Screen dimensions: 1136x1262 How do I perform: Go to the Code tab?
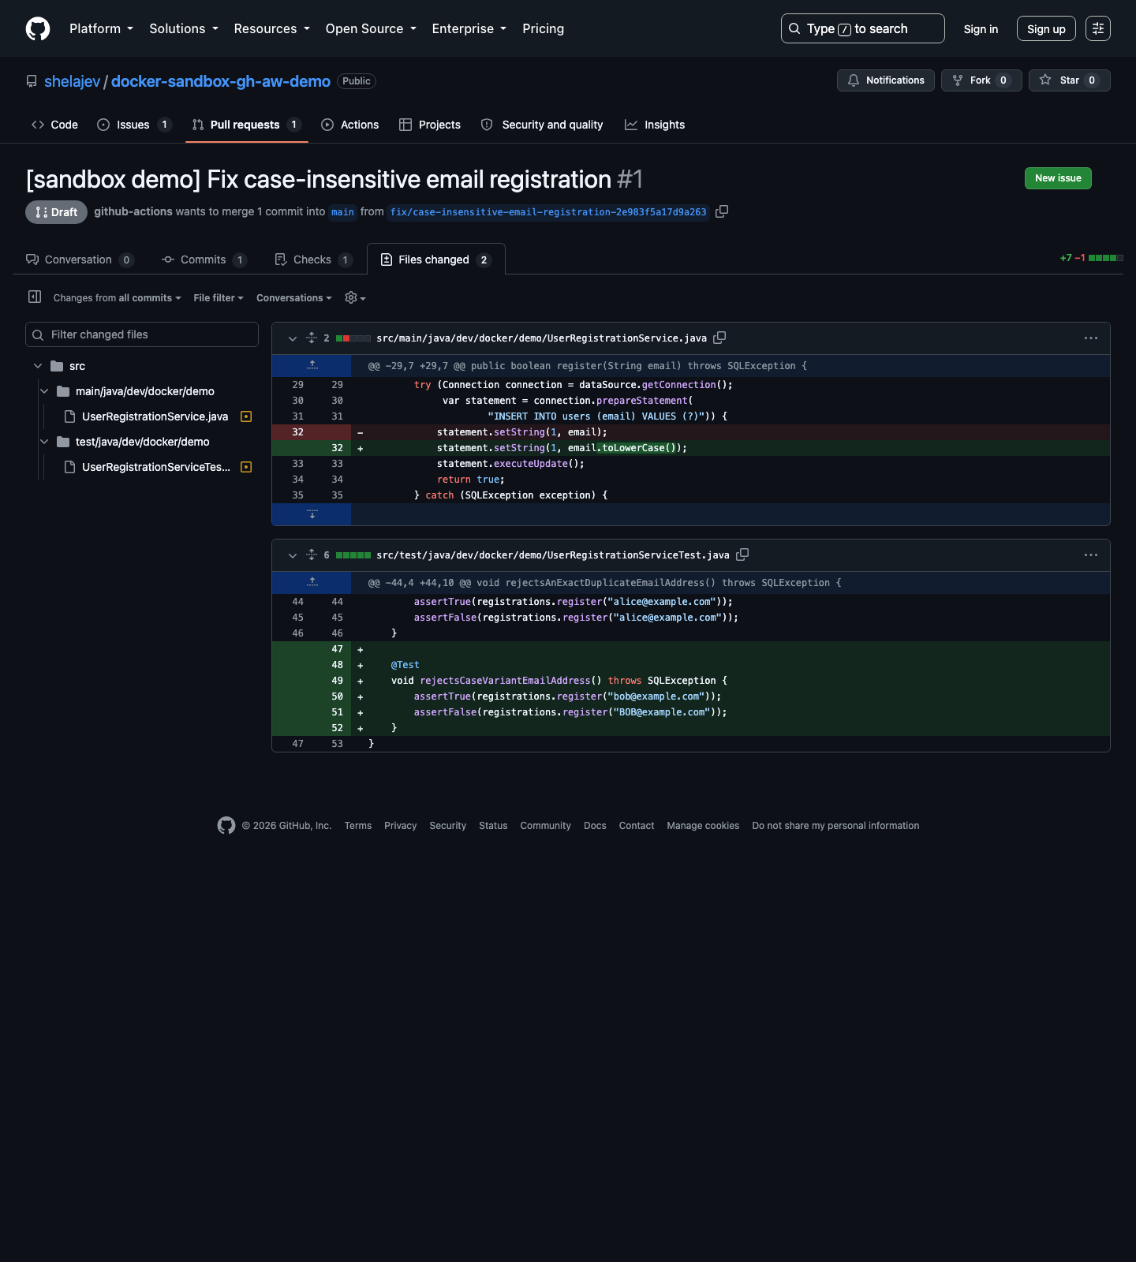tap(54, 125)
